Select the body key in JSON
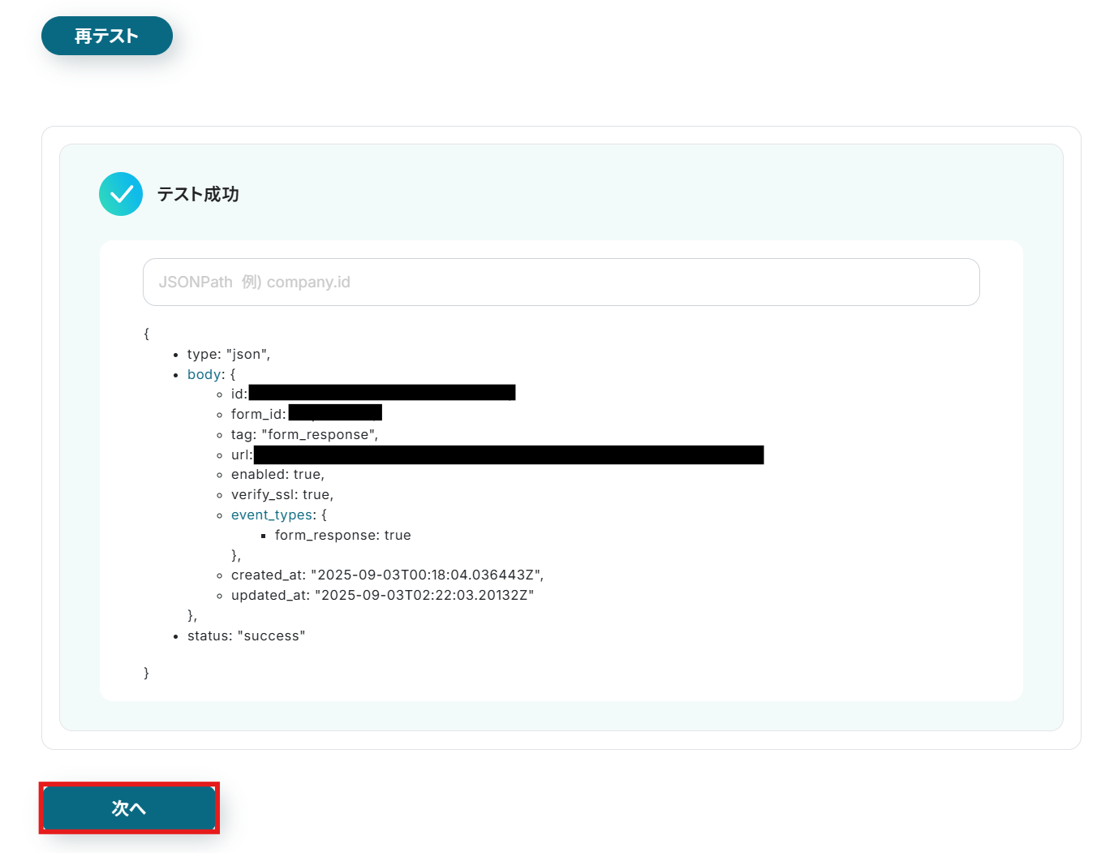This screenshot has width=1101, height=853. 204,374
